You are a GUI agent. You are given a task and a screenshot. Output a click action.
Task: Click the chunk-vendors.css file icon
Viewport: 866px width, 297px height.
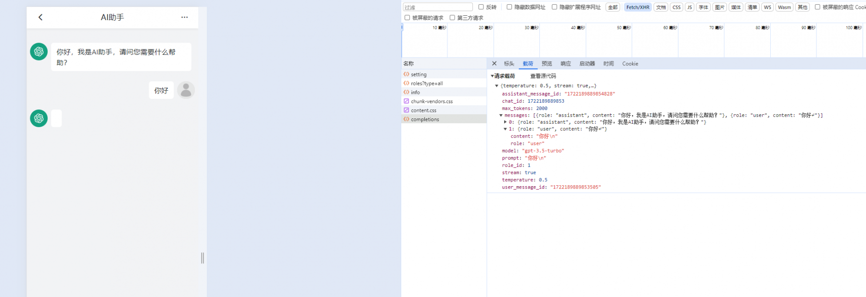click(x=407, y=101)
